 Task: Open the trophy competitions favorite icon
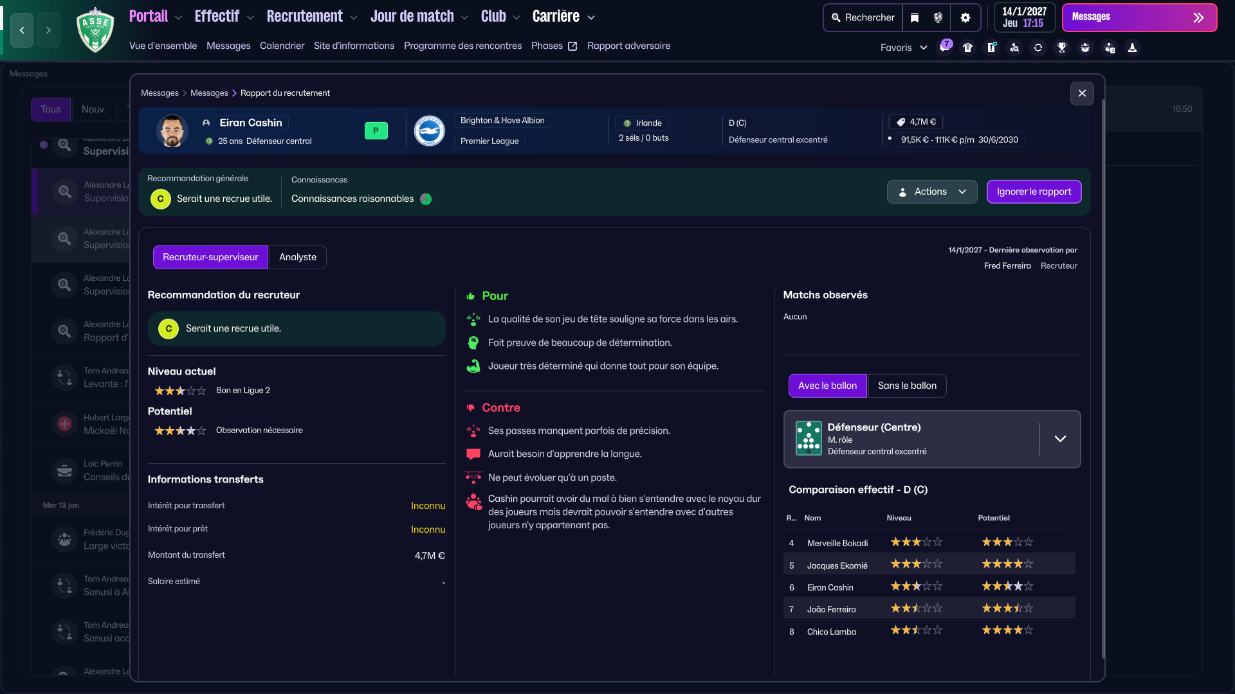[1061, 48]
